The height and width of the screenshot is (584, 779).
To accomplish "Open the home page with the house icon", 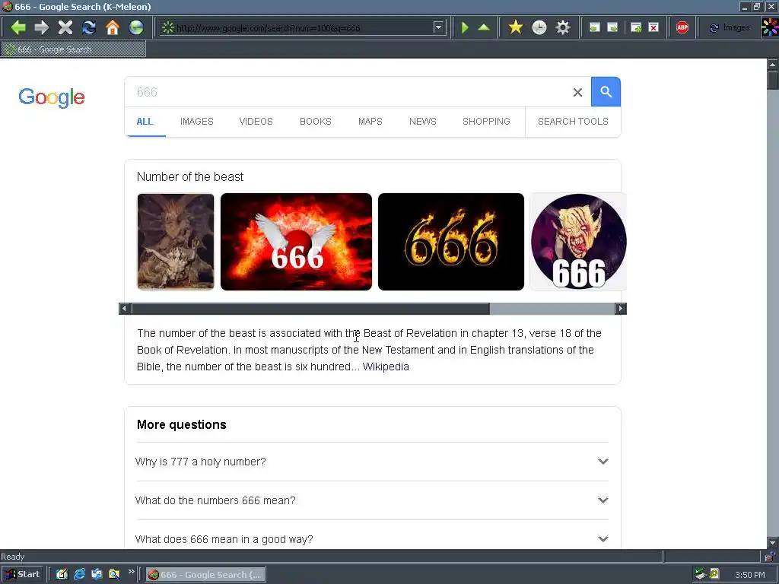I will click(113, 27).
